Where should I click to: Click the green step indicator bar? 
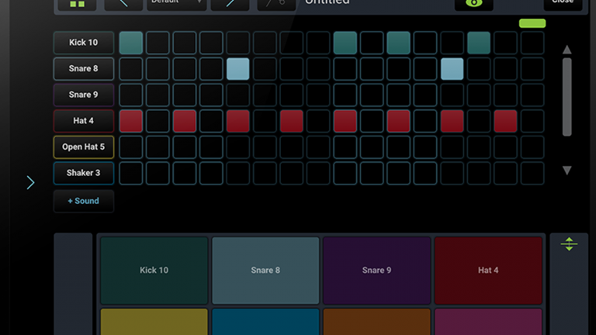532,23
